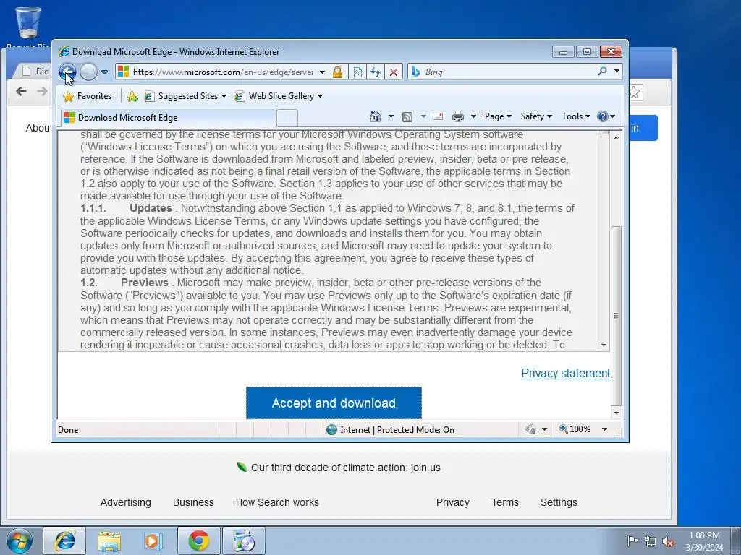Image resolution: width=741 pixels, height=555 pixels.
Task: Click the Advertising footer link
Action: point(126,503)
